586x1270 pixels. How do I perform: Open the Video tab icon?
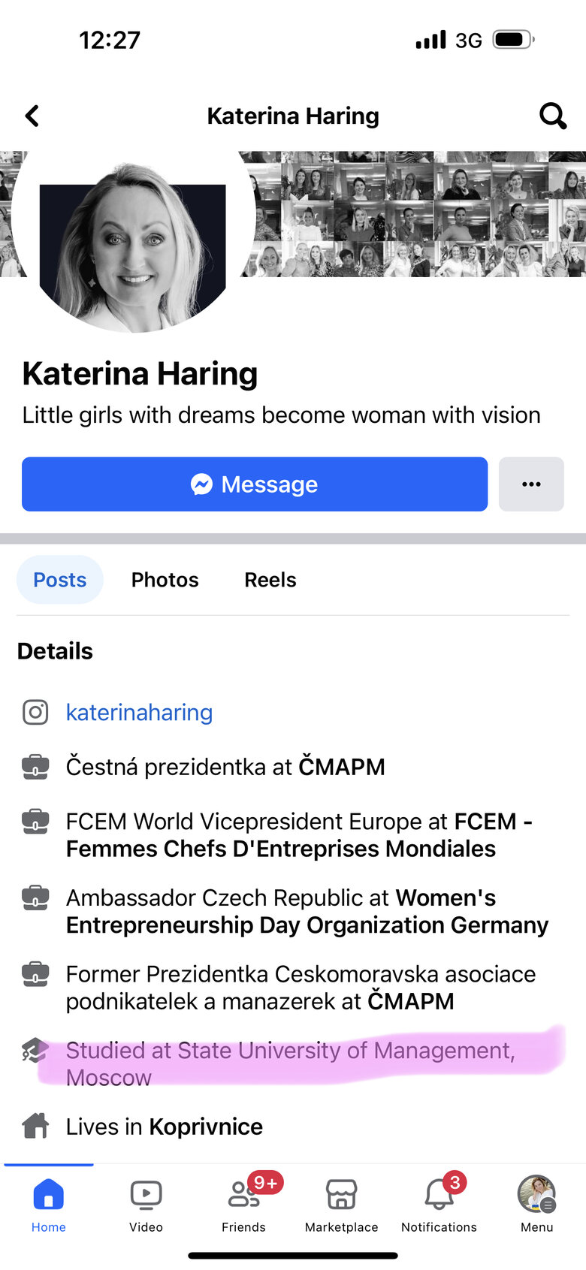pos(146,1205)
